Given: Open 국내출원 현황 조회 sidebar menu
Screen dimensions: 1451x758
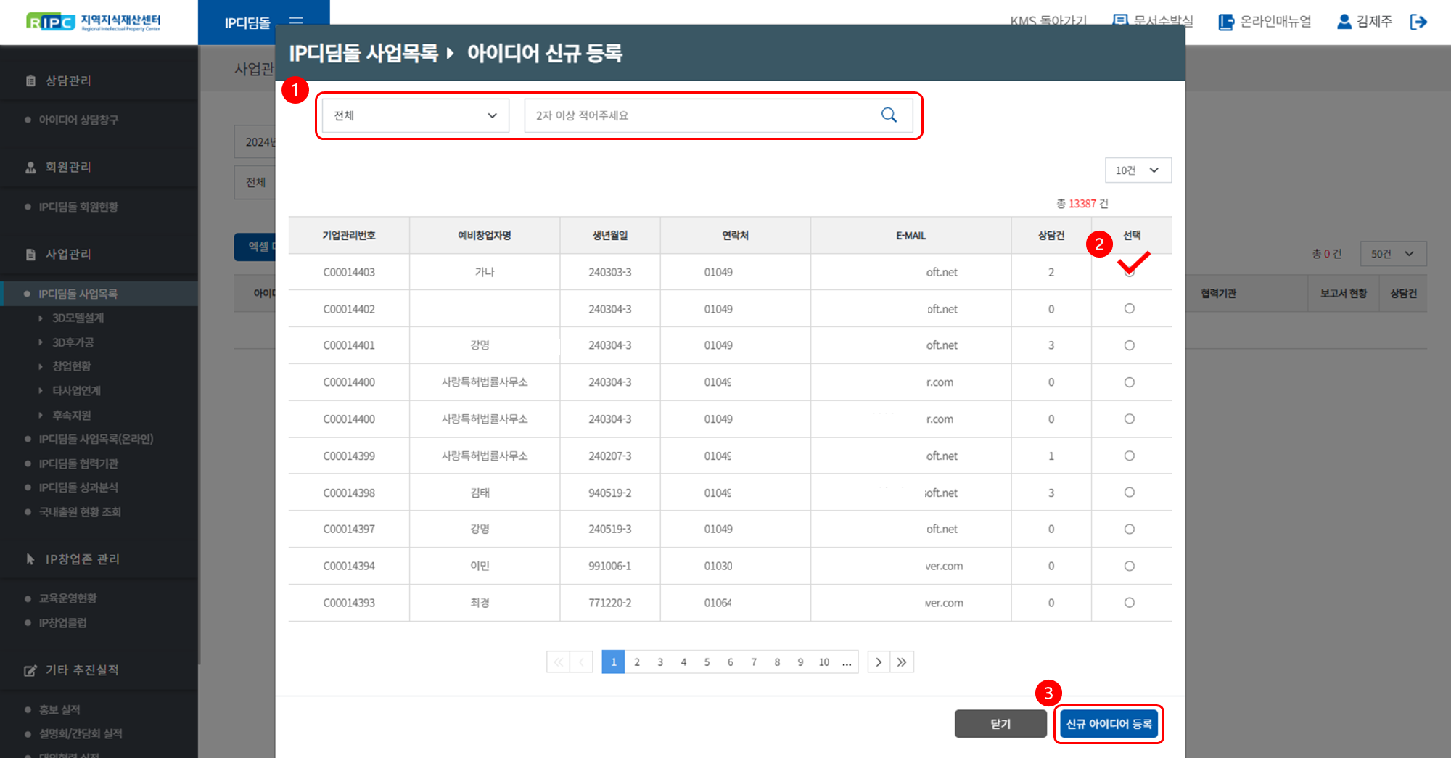Looking at the screenshot, I should coord(80,512).
